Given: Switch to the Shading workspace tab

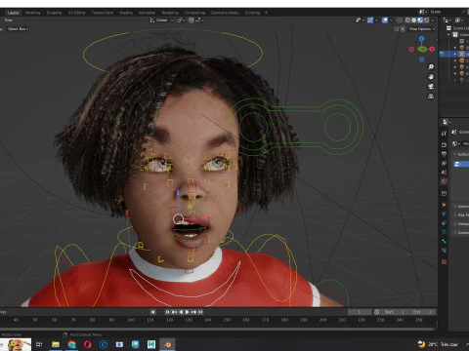Looking at the screenshot, I should pos(126,13).
